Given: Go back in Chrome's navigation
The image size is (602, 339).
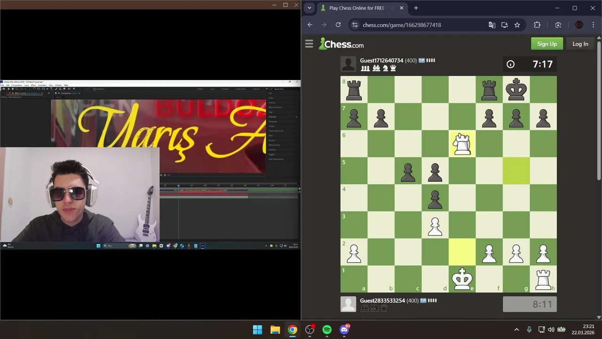Looking at the screenshot, I should 310,25.
